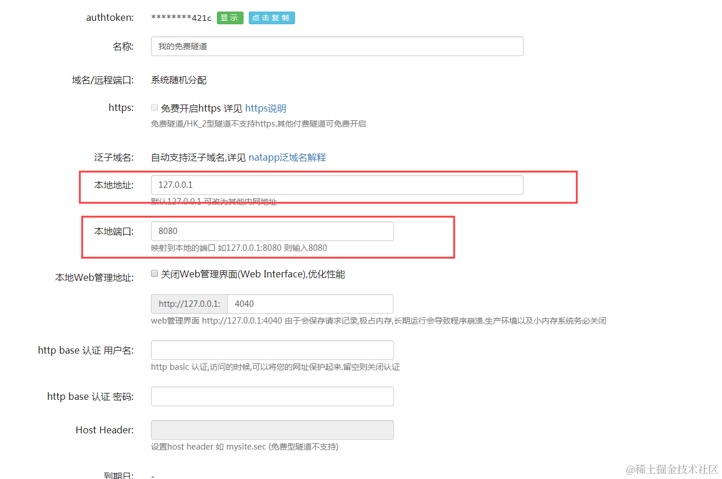
Task: Click the 域名/远程端口 label
Action: click(103, 80)
